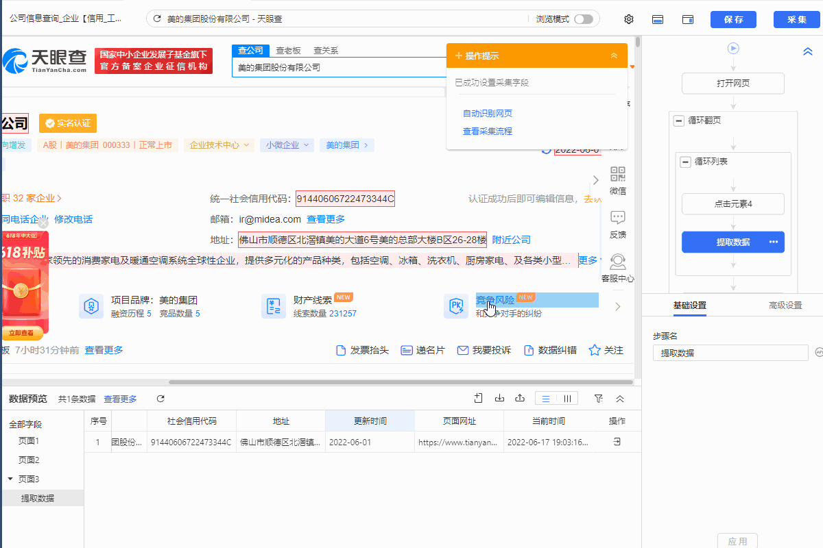
Task: Click 查看更多 in data preview header
Action: [x=120, y=399]
